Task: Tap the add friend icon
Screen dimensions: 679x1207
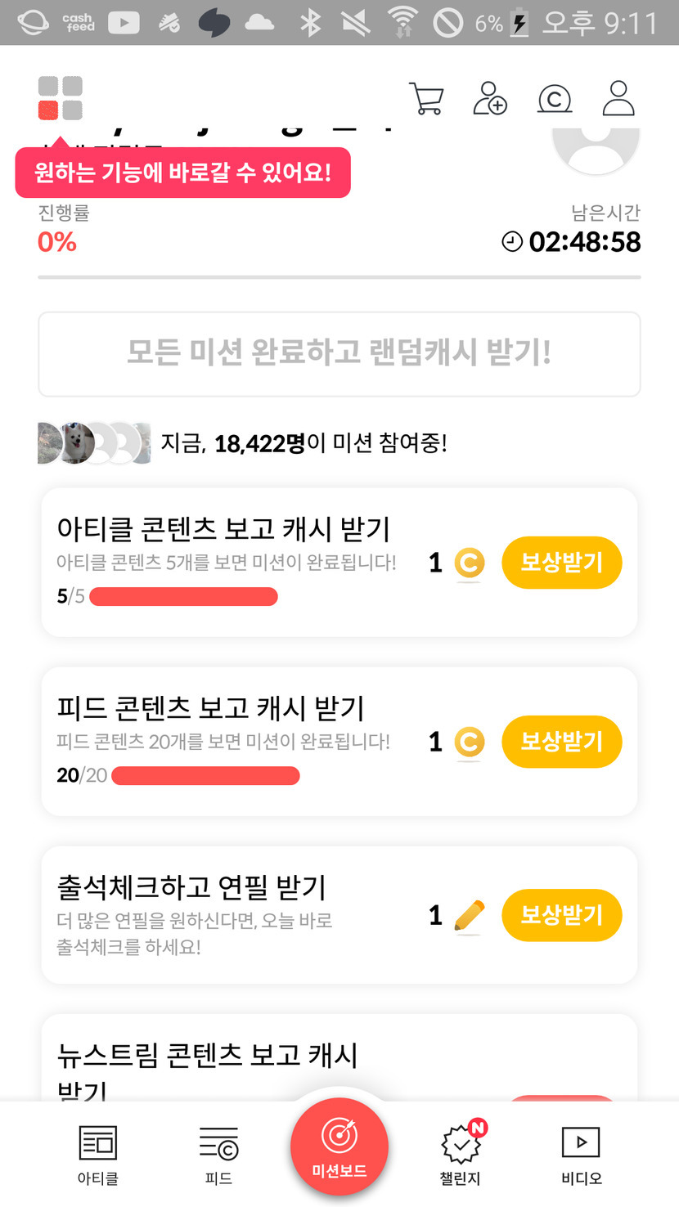Action: click(x=490, y=98)
